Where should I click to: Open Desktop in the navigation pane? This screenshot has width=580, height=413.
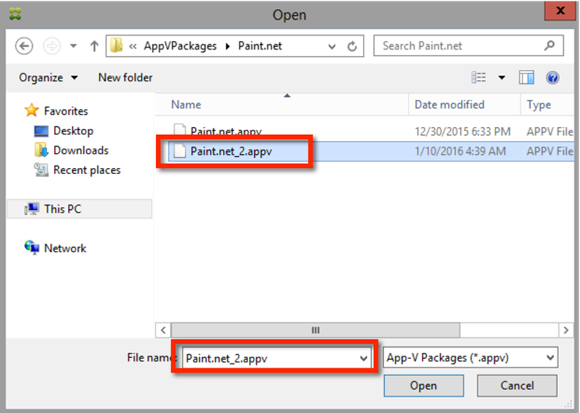tap(73, 131)
